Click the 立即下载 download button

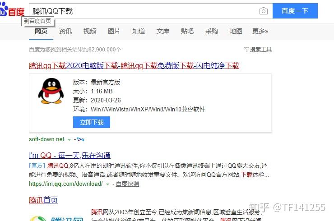pyautogui.click(x=92, y=122)
